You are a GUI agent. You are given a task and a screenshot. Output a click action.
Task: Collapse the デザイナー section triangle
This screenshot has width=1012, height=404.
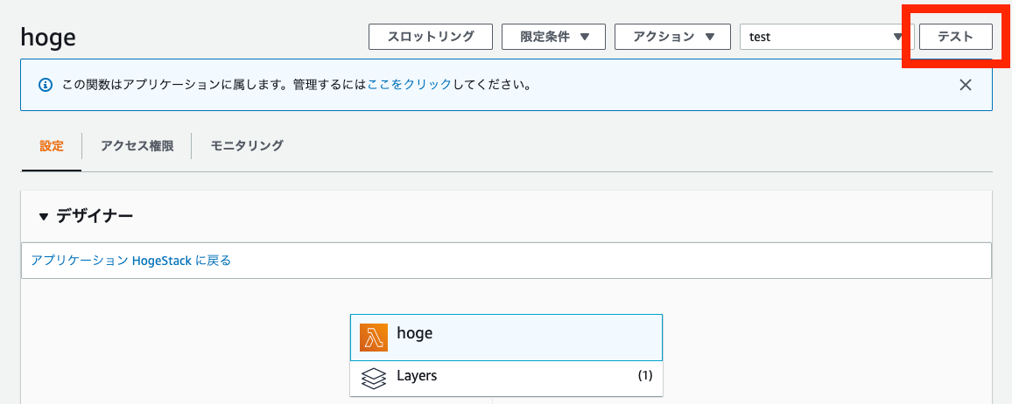pos(44,216)
